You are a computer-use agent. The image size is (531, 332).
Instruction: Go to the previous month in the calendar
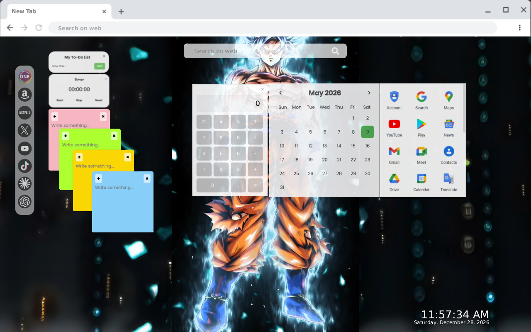click(x=280, y=93)
